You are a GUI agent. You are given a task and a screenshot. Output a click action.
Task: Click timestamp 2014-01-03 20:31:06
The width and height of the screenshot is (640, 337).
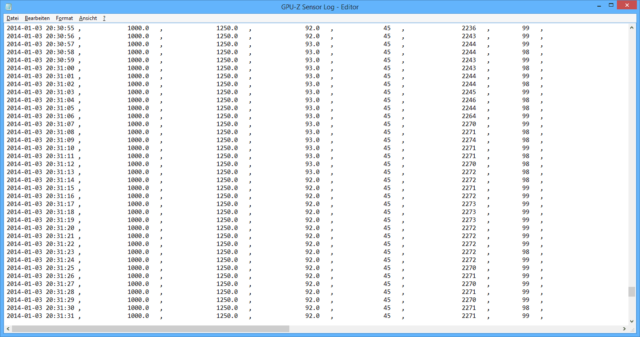pyautogui.click(x=40, y=116)
